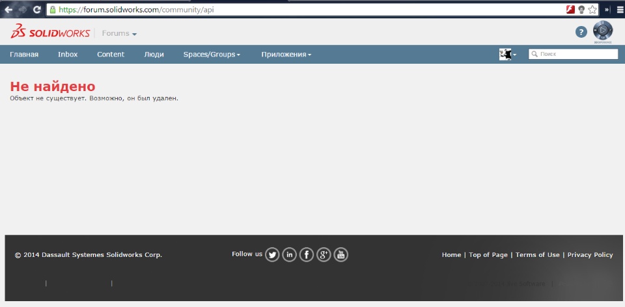Click the user avatar picture
This screenshot has width=625, height=307.
(x=505, y=54)
